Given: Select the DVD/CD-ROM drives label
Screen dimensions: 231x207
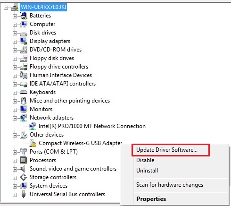Looking at the screenshot, I should (x=56, y=50).
